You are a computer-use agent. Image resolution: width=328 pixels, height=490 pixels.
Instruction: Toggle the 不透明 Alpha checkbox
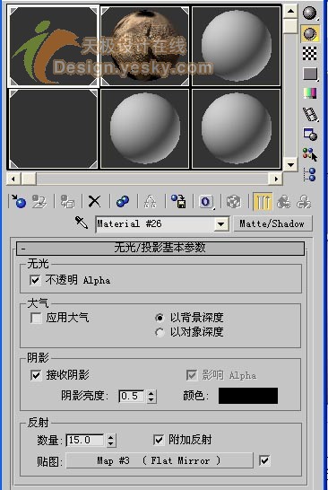click(35, 280)
